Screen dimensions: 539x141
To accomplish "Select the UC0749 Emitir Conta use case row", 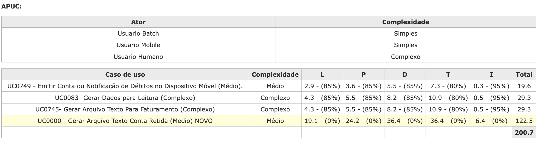I will pyautogui.click(x=125, y=86).
